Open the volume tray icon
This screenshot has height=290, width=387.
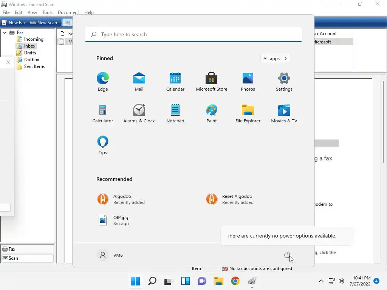[341, 281]
